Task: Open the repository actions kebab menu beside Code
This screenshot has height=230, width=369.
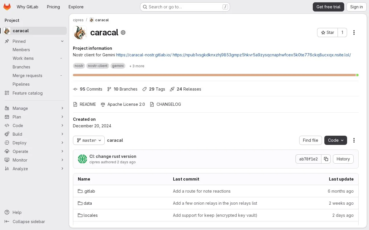Action: 354,140
